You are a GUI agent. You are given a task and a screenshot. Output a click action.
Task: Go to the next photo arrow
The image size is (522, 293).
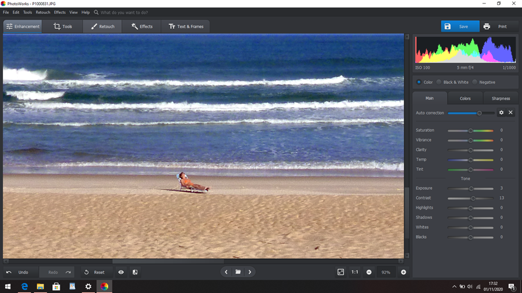[x=249, y=272]
